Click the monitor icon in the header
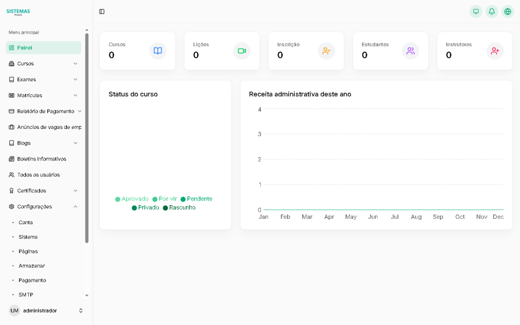The height and width of the screenshot is (325, 520). coord(476,11)
